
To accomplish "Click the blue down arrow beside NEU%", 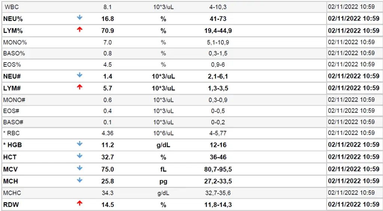I will click(79, 18).
